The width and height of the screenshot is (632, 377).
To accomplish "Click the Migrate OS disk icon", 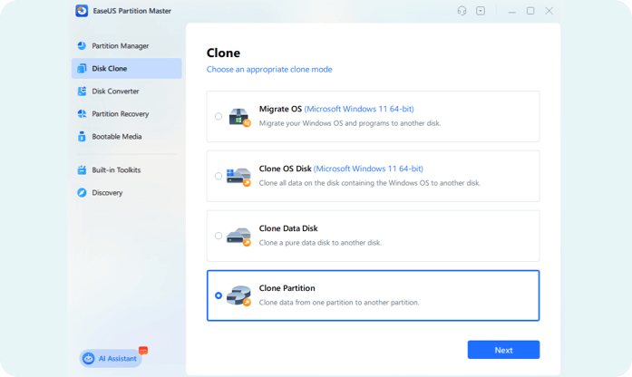I will [239, 117].
